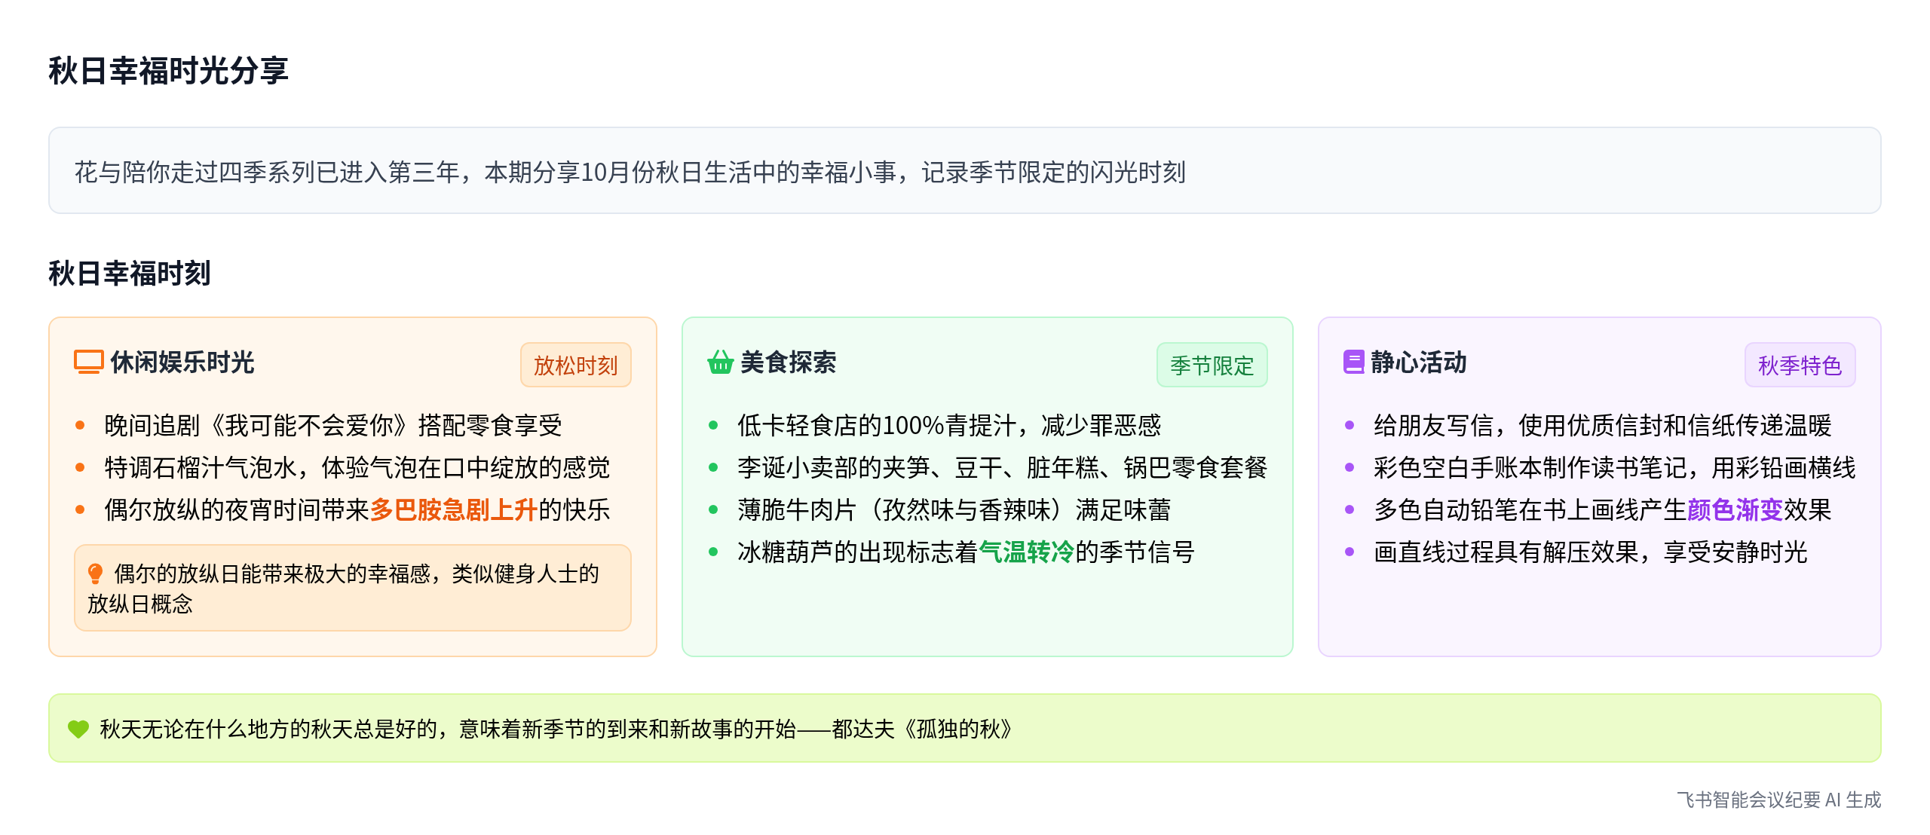Click the 郁达夫《孤独的秋》 quote text
Image resolution: width=1930 pixels, height=835 pixels.
(921, 729)
